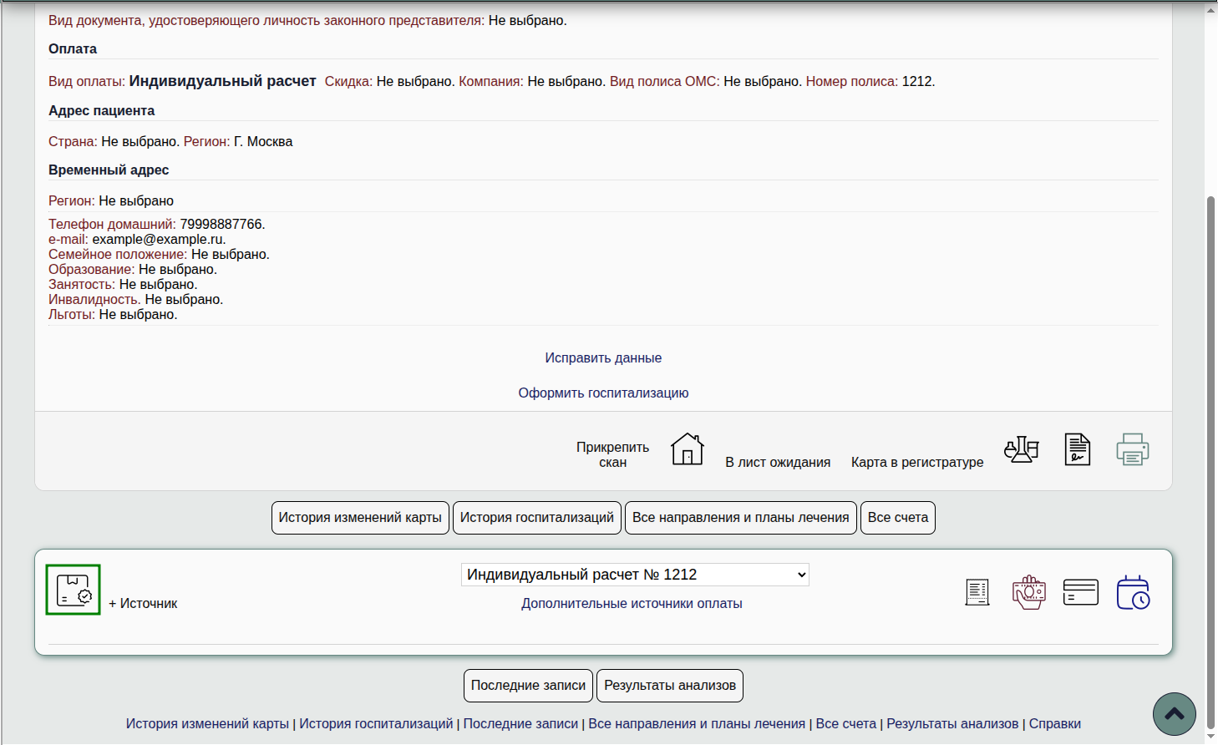Click the green-bordered package icon
The image size is (1218, 745).
(x=74, y=590)
